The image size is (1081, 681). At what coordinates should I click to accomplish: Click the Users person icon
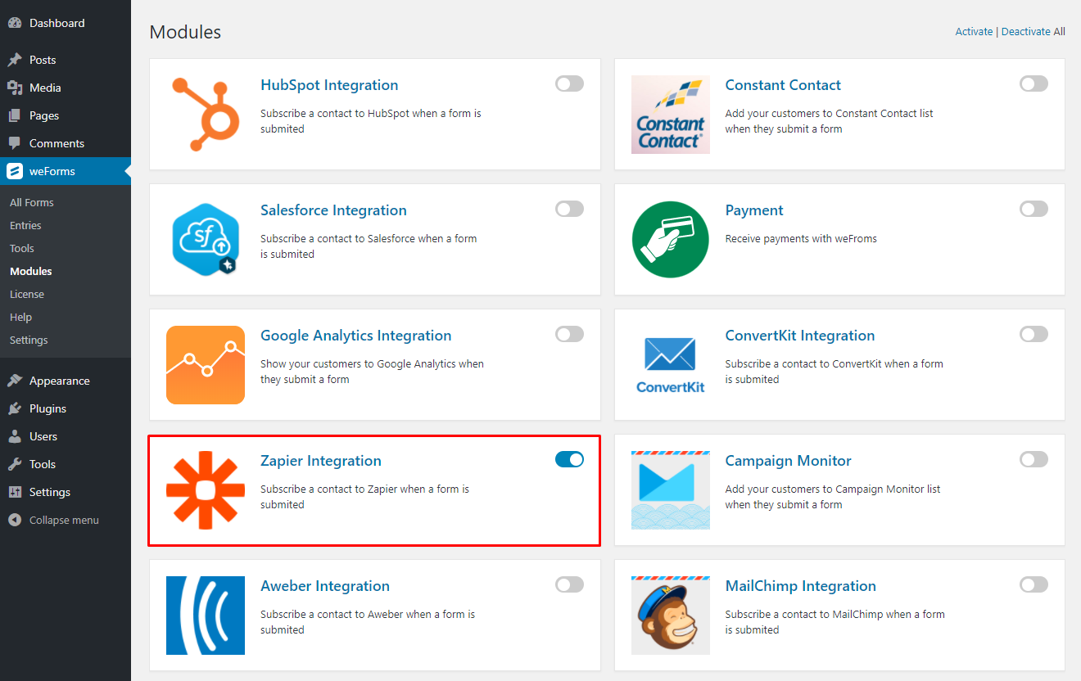pyautogui.click(x=15, y=436)
